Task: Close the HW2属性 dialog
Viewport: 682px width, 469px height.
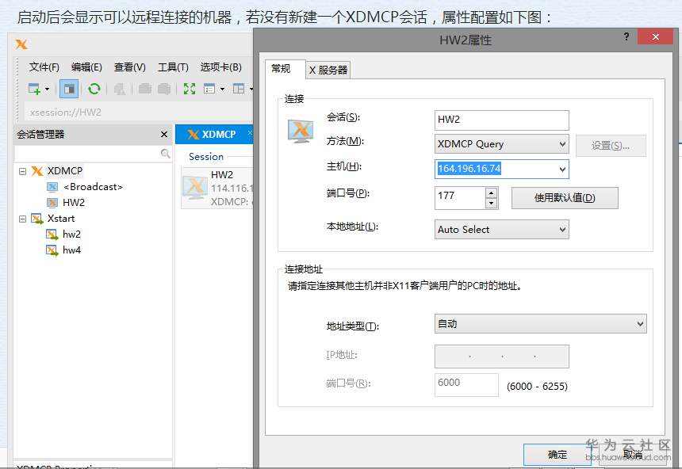Action: (x=655, y=36)
